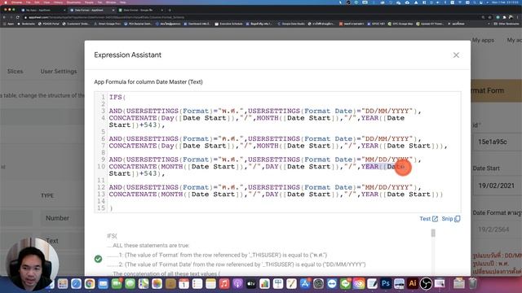
Task: Click the Expression Assistant title
Action: (x=127, y=55)
